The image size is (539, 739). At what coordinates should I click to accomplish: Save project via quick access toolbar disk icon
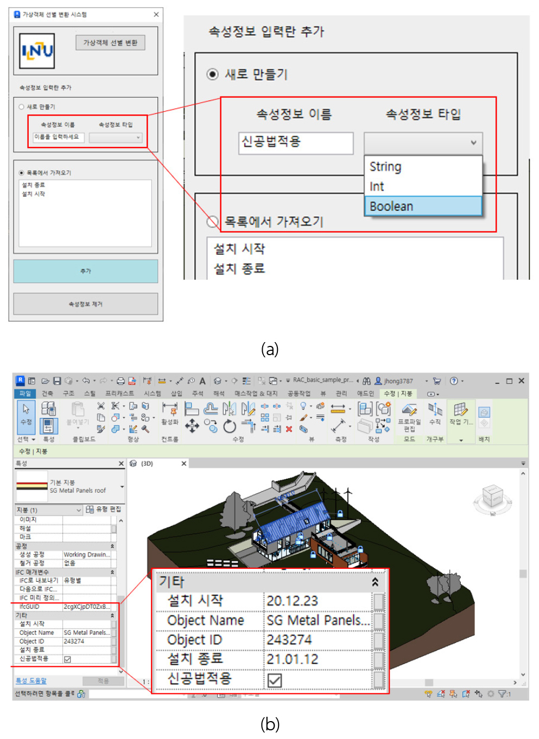tap(57, 381)
